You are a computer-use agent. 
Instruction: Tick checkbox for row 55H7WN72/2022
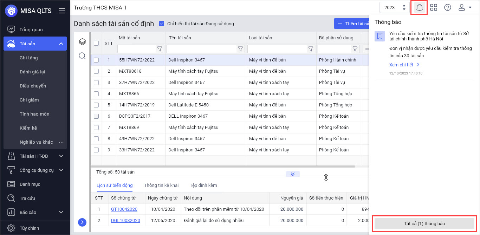pos(96,60)
